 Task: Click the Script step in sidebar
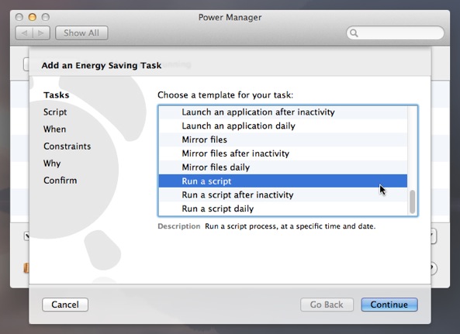tap(55, 112)
